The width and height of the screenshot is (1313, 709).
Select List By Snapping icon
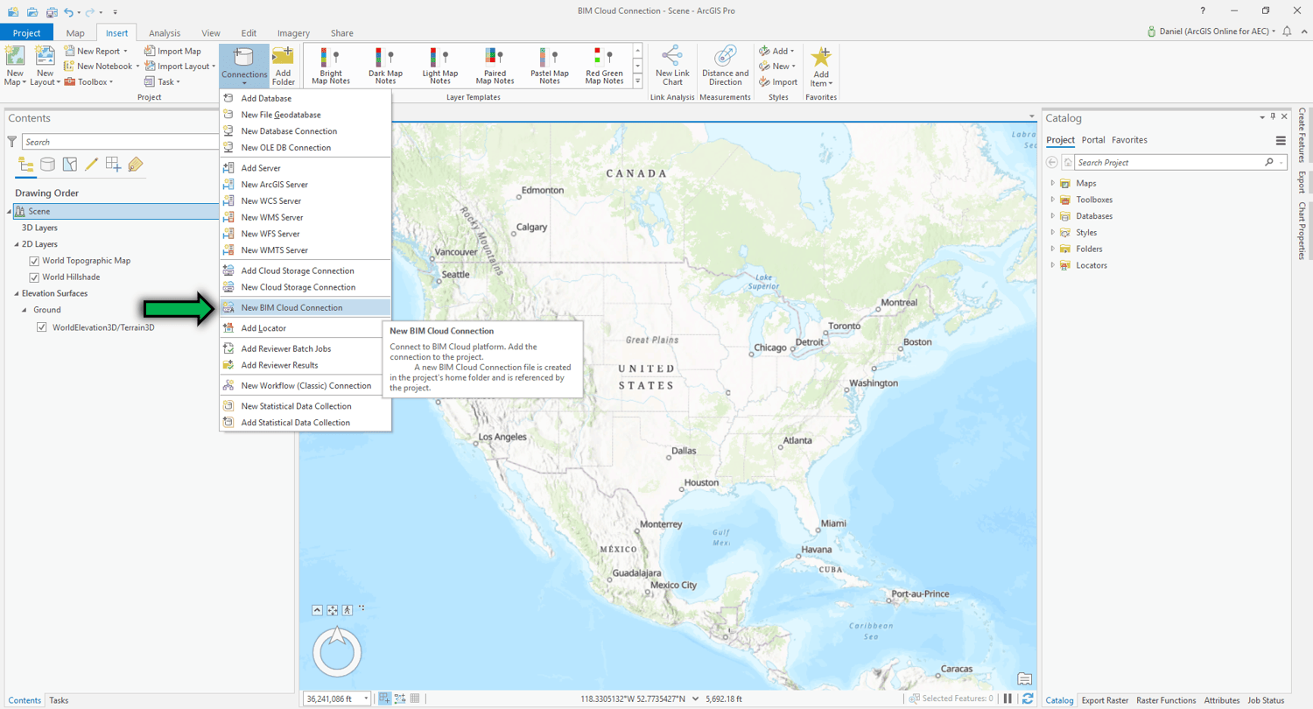pyautogui.click(x=113, y=165)
